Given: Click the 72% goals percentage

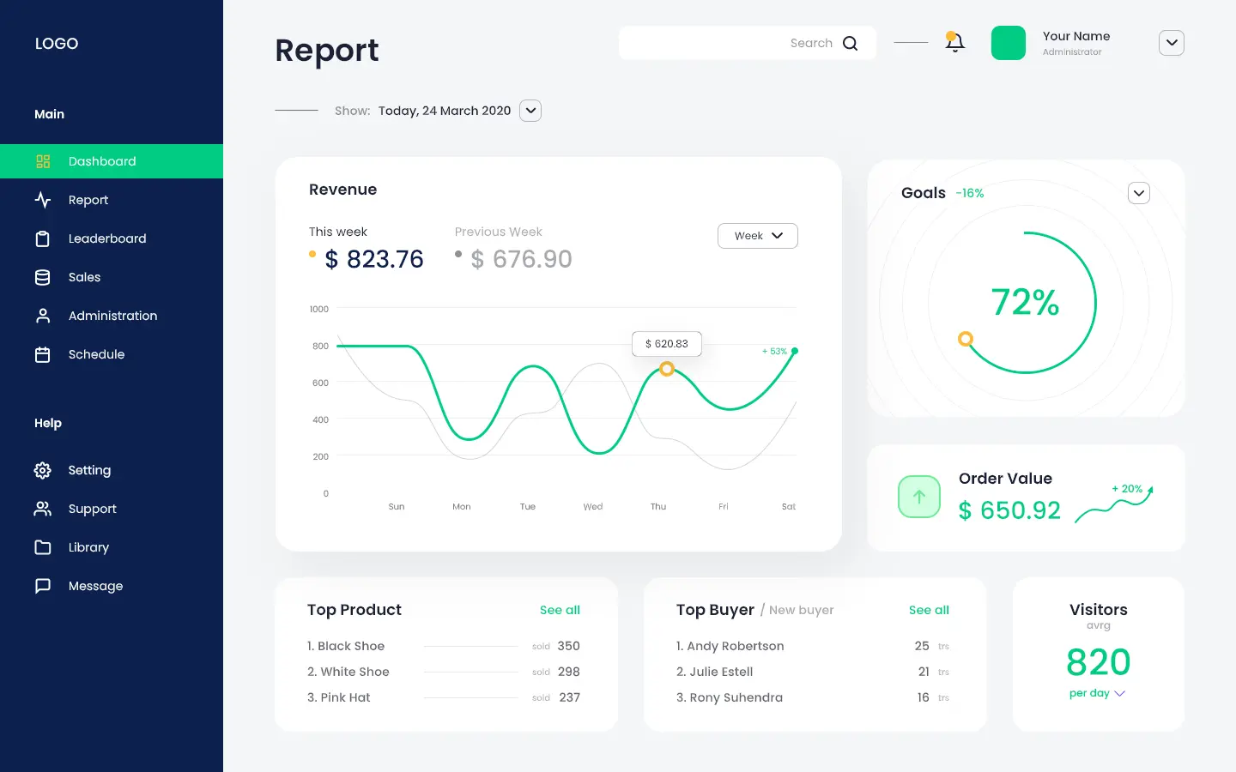Looking at the screenshot, I should point(1025,302).
